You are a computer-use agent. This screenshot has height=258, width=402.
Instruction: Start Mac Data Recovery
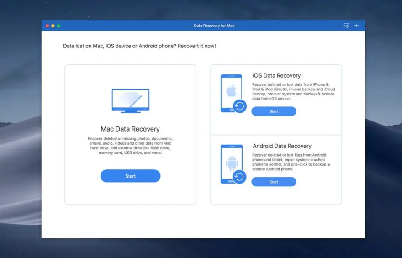(130, 176)
